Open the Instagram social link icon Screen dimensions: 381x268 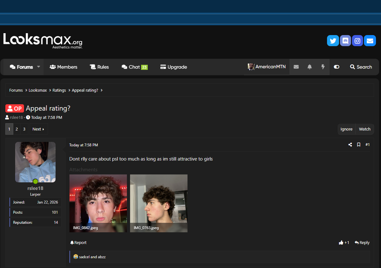357,41
